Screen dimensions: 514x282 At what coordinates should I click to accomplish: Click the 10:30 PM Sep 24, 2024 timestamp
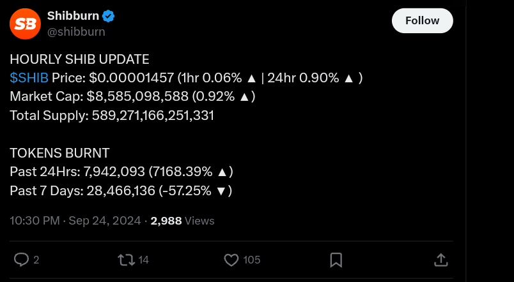click(x=75, y=221)
